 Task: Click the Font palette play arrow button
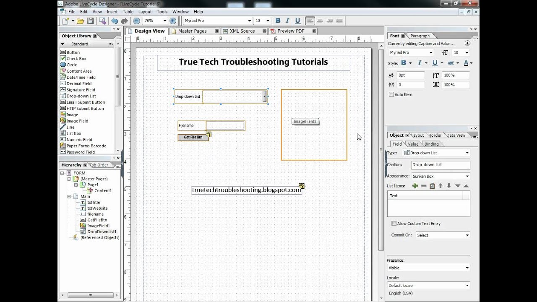pos(467,43)
